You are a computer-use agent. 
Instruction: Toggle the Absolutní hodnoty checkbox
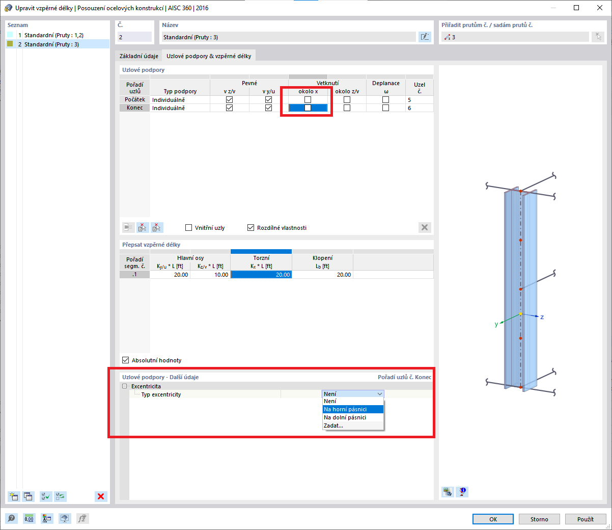(125, 360)
